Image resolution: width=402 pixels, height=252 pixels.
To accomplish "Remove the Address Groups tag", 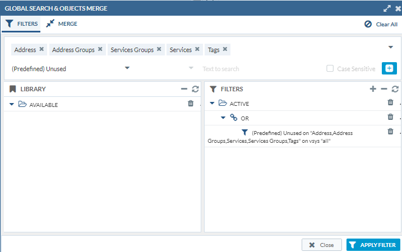I will coord(100,49).
